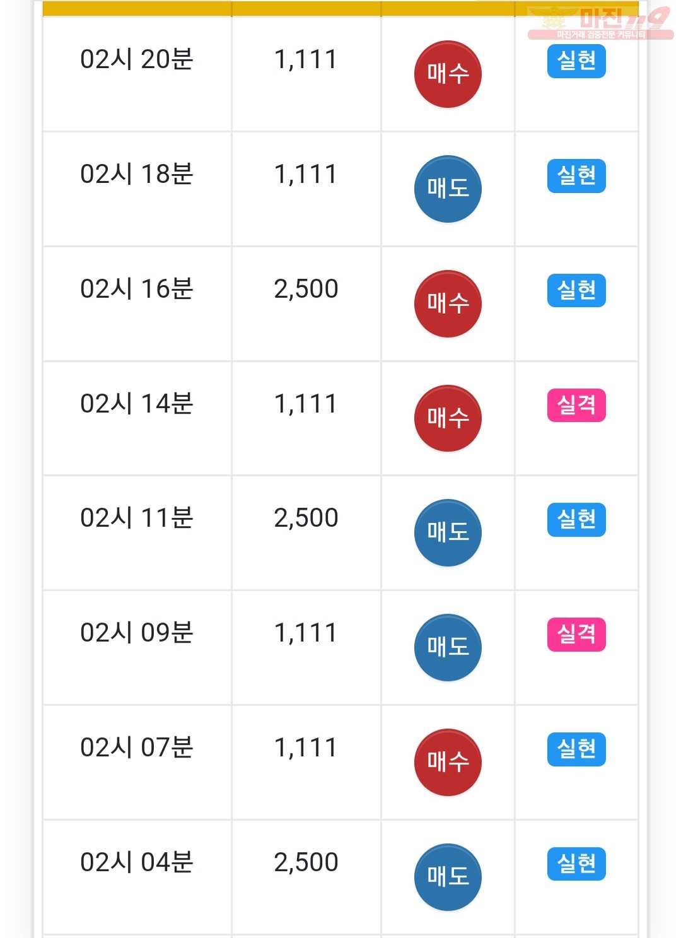Tap the pink 실격 badge at 02시 09분

pos(576,634)
